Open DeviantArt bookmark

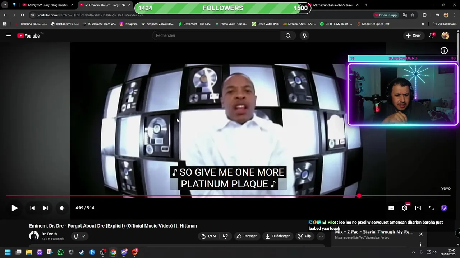pos(194,24)
